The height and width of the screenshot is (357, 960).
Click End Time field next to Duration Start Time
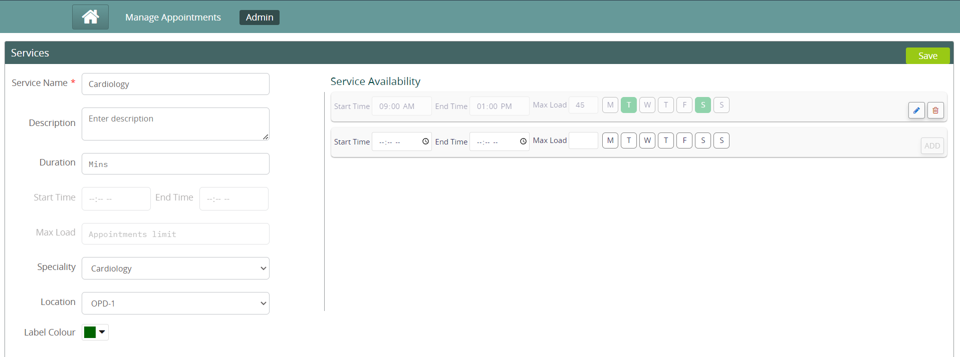[x=234, y=199]
